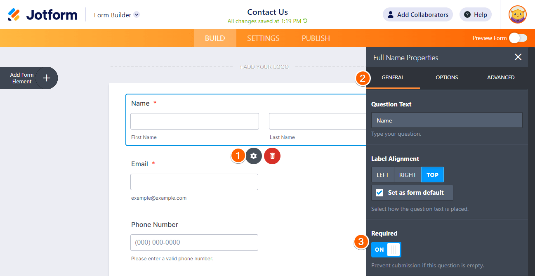The height and width of the screenshot is (276, 535).
Task: Switch to the SETTINGS tab
Action: [x=263, y=38]
